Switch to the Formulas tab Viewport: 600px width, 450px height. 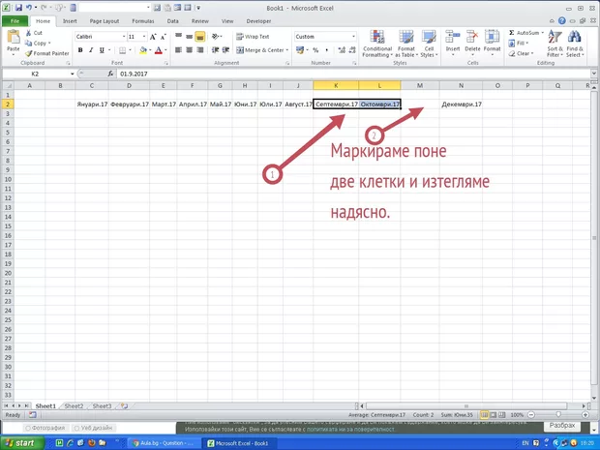click(143, 21)
